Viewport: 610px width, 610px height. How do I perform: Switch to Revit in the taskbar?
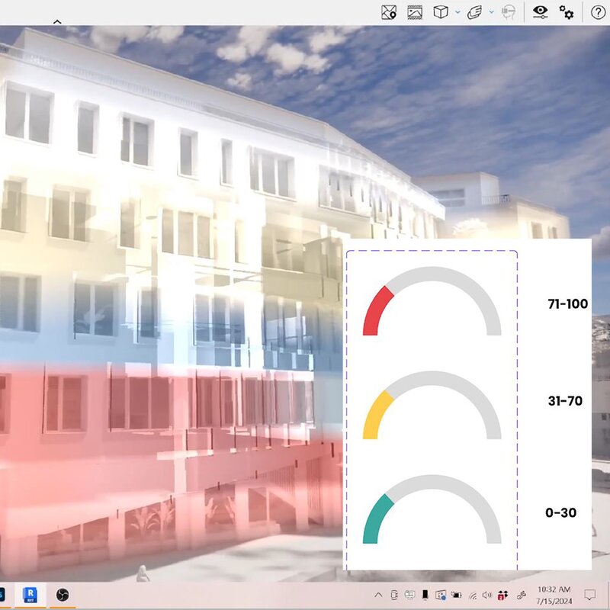click(31, 595)
